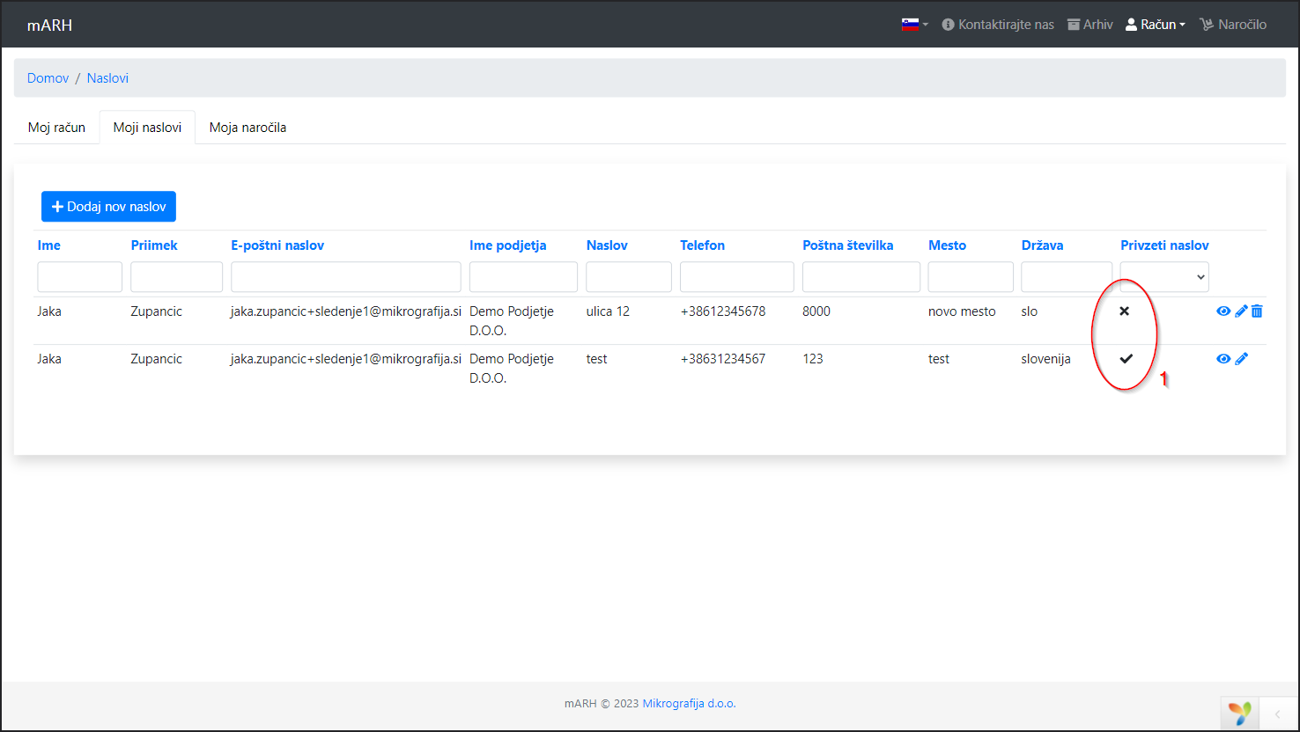The height and width of the screenshot is (732, 1300).
Task: Sort the table by E-poštni naslov column
Action: (277, 245)
